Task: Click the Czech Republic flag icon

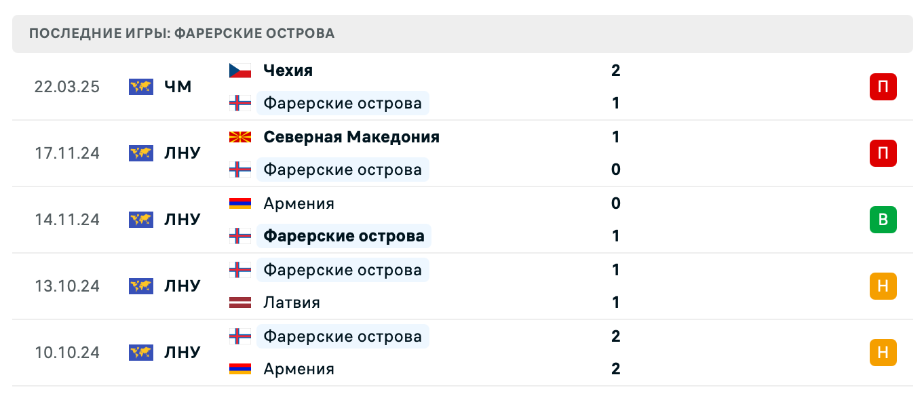Action: [241, 70]
